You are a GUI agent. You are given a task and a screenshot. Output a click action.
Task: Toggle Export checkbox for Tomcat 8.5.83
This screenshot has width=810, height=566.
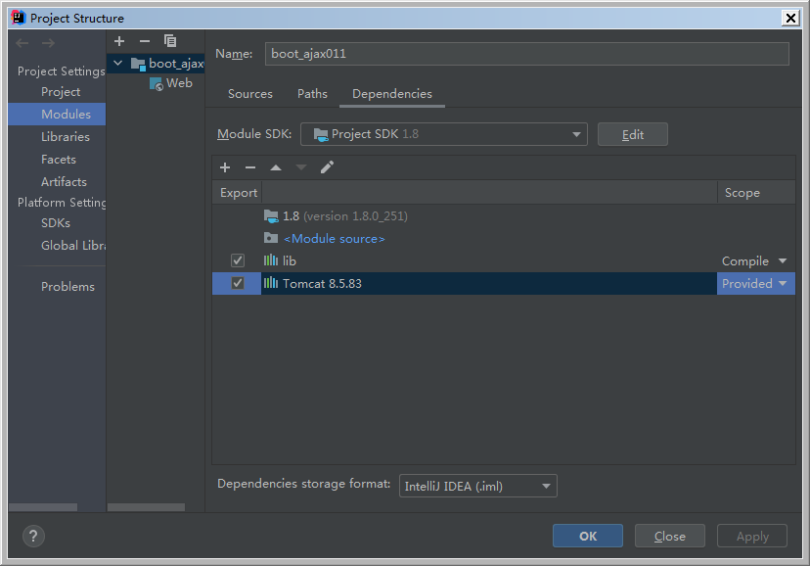click(238, 283)
